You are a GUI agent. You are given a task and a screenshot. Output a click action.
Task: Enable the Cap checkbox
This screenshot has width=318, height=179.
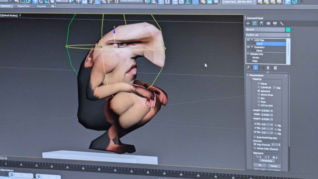[x=275, y=88]
